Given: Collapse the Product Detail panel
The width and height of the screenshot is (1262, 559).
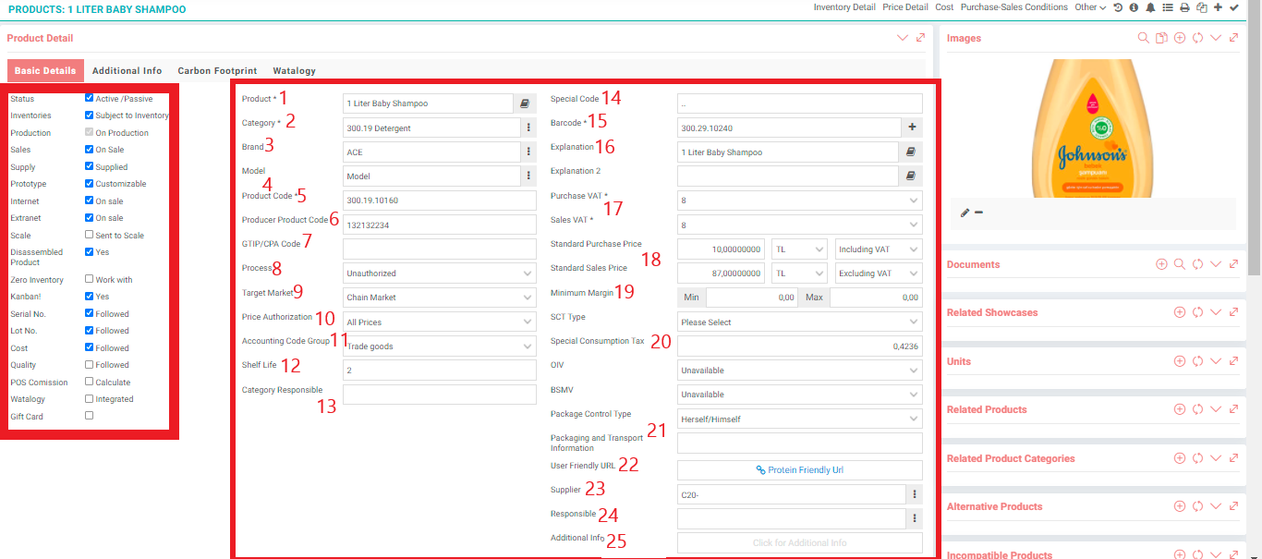Looking at the screenshot, I should [903, 38].
